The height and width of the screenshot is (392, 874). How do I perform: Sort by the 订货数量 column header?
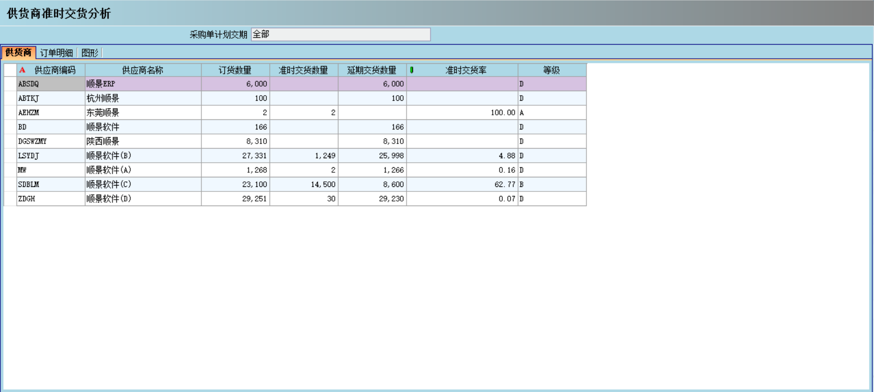pos(235,70)
